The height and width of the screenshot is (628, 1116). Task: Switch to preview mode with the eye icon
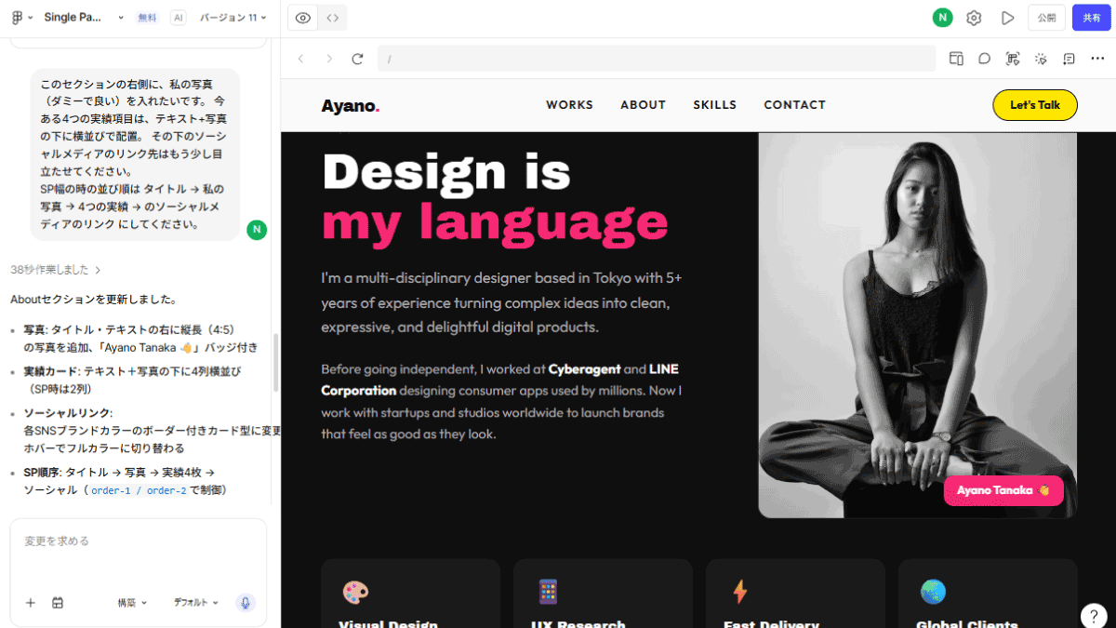point(302,18)
